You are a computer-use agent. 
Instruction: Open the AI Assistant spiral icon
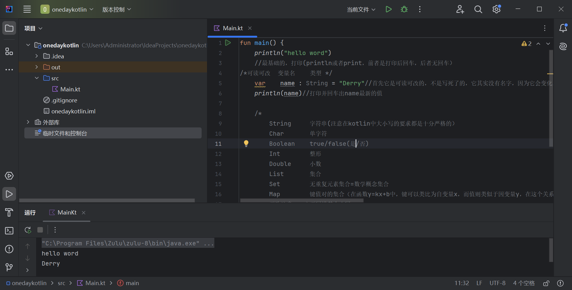pos(563,46)
